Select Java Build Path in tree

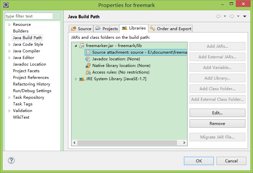(27, 38)
